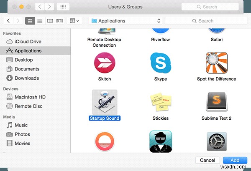Click the Skitch label
The width and height of the screenshot is (251, 171).
(x=105, y=79)
